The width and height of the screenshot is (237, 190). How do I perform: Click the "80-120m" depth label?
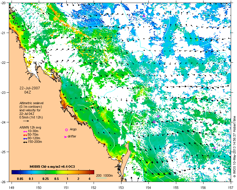click(34, 138)
